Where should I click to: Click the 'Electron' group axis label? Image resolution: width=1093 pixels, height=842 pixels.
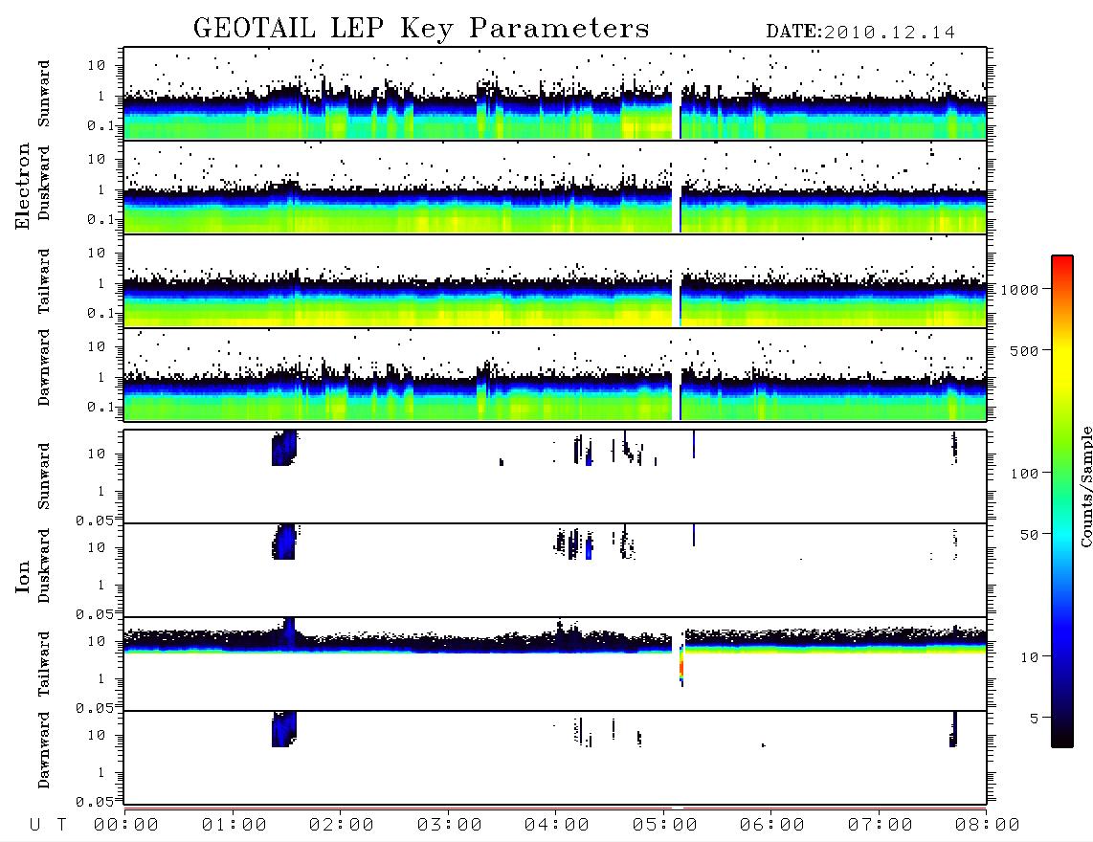pos(23,187)
